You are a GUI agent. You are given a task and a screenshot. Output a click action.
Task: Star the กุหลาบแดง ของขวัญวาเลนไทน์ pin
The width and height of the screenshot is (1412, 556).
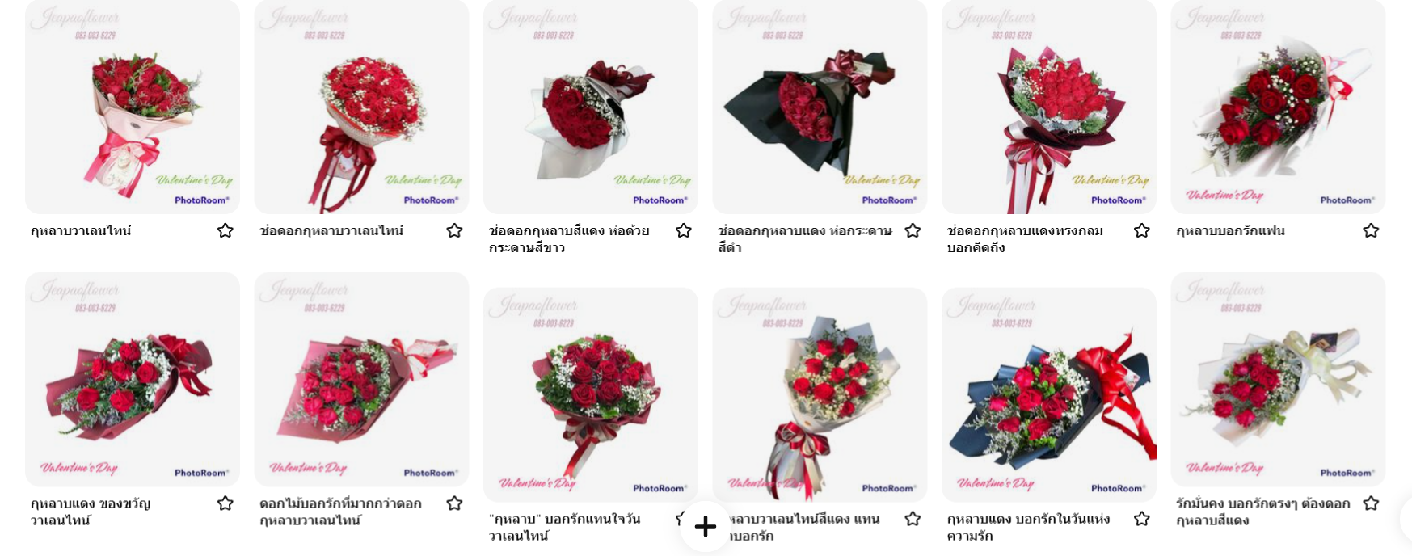pyautogui.click(x=225, y=503)
